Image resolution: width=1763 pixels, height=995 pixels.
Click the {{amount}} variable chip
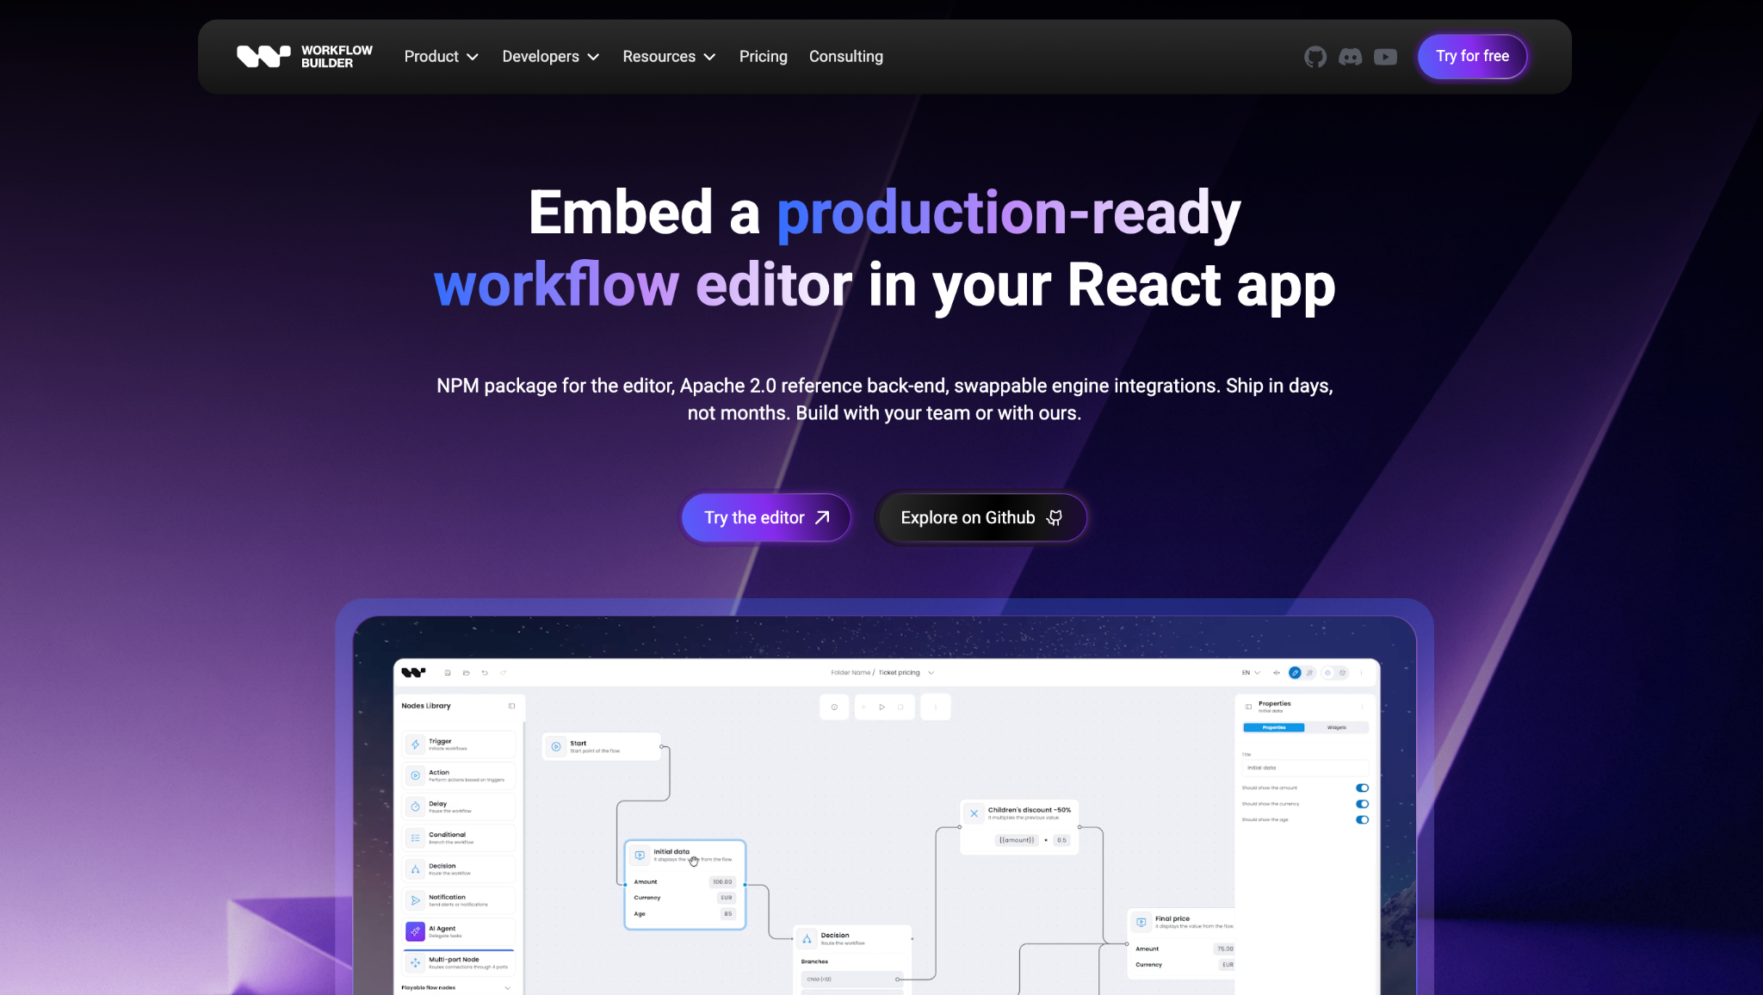(1017, 840)
